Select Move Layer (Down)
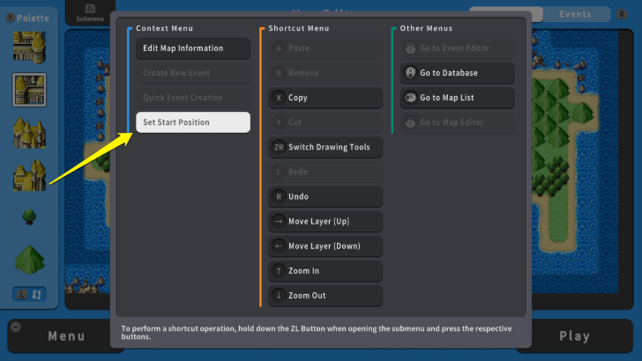Viewport: 642px width, 361px height. click(325, 247)
